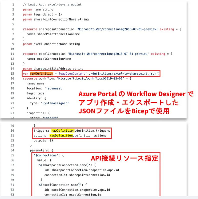
Task: Click 'param excelConnectionName string' line
Action: pyautogui.click(x=51, y=44)
